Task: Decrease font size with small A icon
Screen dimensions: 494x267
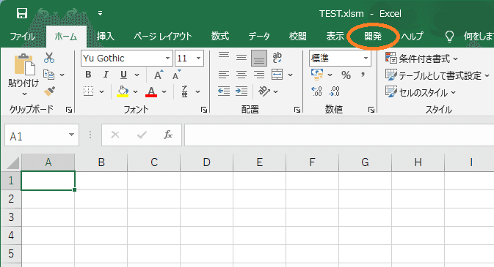Action: click(x=176, y=75)
